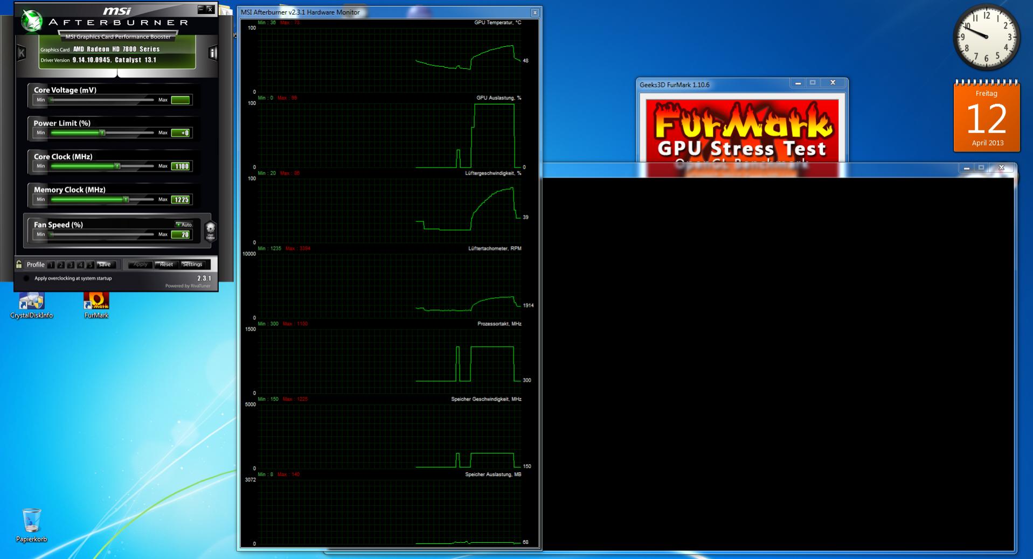Click the Lüftertachometer RPM graph
The width and height of the screenshot is (1033, 559).
(x=390, y=285)
